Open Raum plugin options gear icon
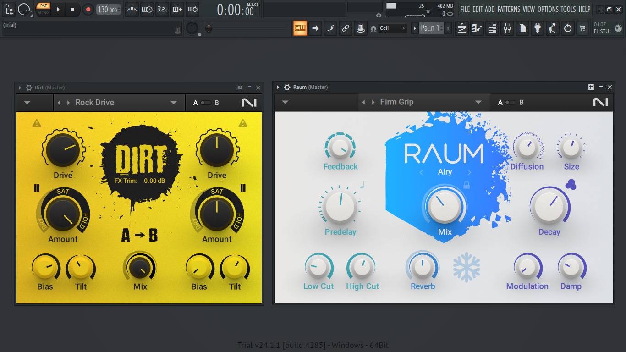 (287, 87)
